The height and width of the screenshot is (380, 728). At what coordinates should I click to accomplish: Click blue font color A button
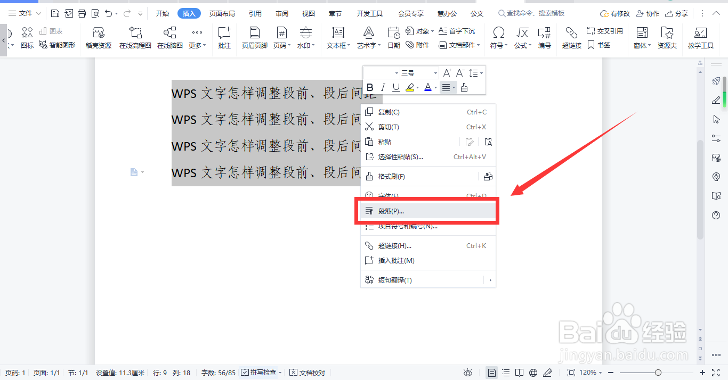(427, 87)
